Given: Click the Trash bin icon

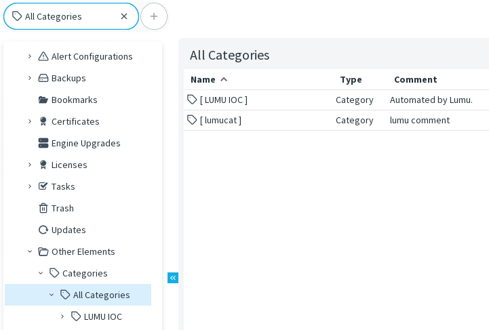Looking at the screenshot, I should [x=43, y=208].
